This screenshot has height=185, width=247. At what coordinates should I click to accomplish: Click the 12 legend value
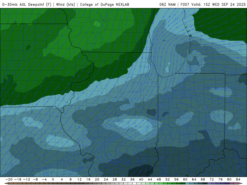(x=79, y=179)
